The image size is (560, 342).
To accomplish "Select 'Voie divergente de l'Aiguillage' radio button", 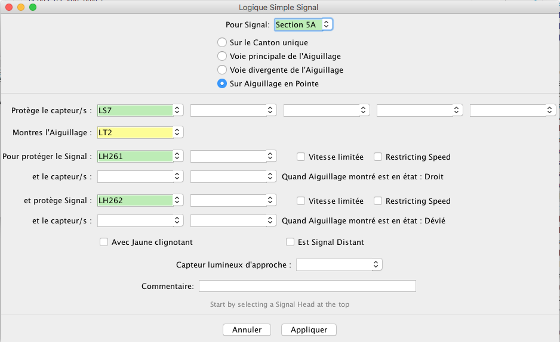I will (222, 70).
